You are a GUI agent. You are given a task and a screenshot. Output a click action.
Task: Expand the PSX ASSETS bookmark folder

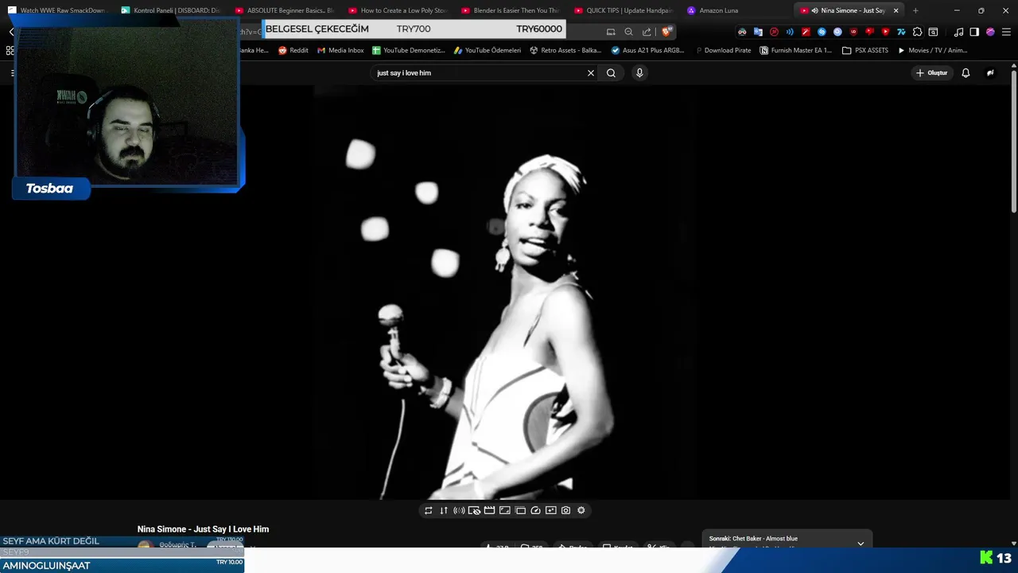[865, 50]
